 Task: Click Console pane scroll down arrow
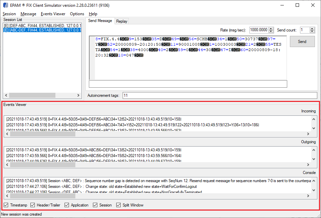[x=314, y=190]
